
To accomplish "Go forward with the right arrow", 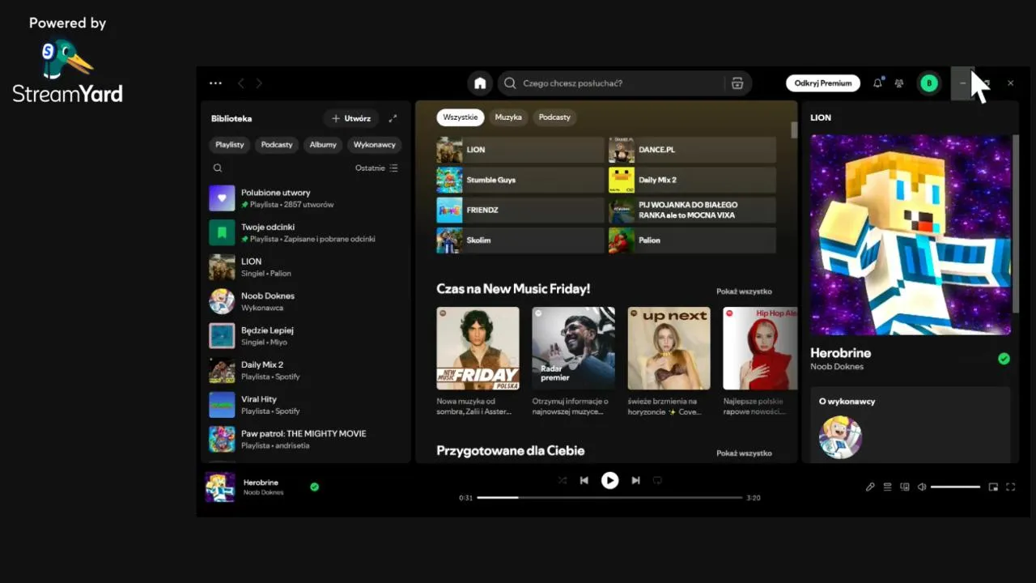I will point(259,83).
